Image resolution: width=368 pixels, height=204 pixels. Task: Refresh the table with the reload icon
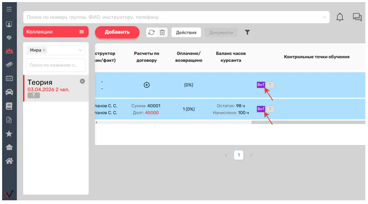(x=151, y=32)
